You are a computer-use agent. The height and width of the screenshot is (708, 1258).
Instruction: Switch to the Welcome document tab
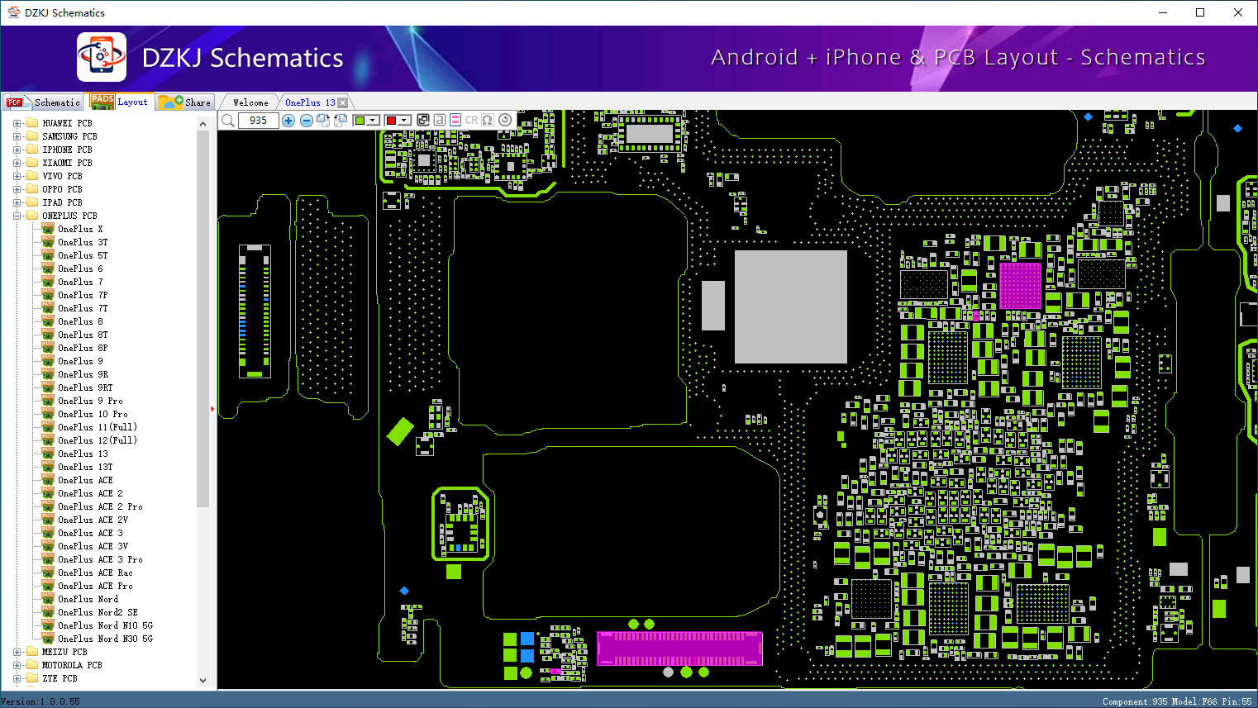[x=250, y=102]
